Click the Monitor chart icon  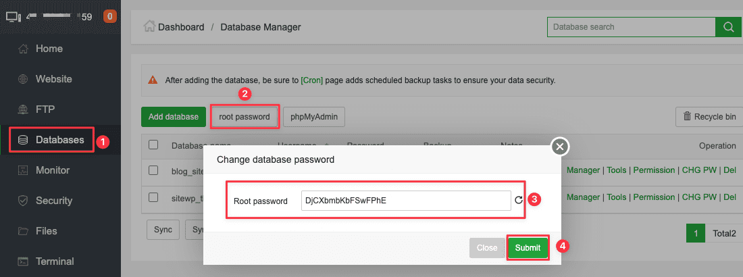(23, 170)
